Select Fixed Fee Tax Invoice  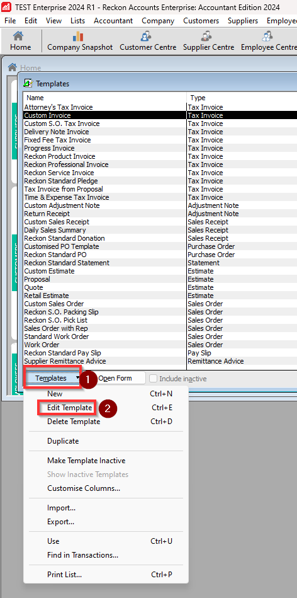pos(160,140)
